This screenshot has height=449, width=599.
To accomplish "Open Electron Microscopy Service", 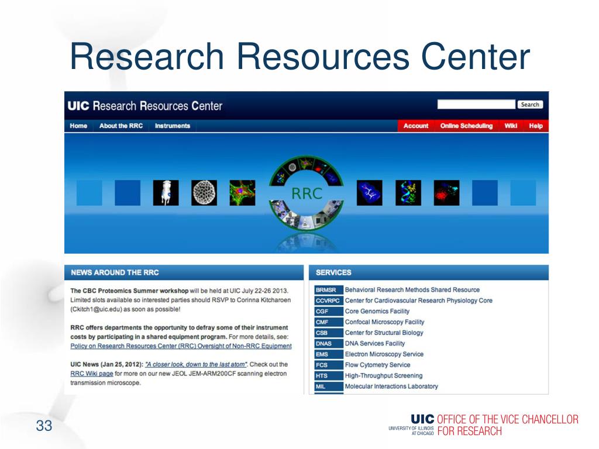I will (x=384, y=354).
